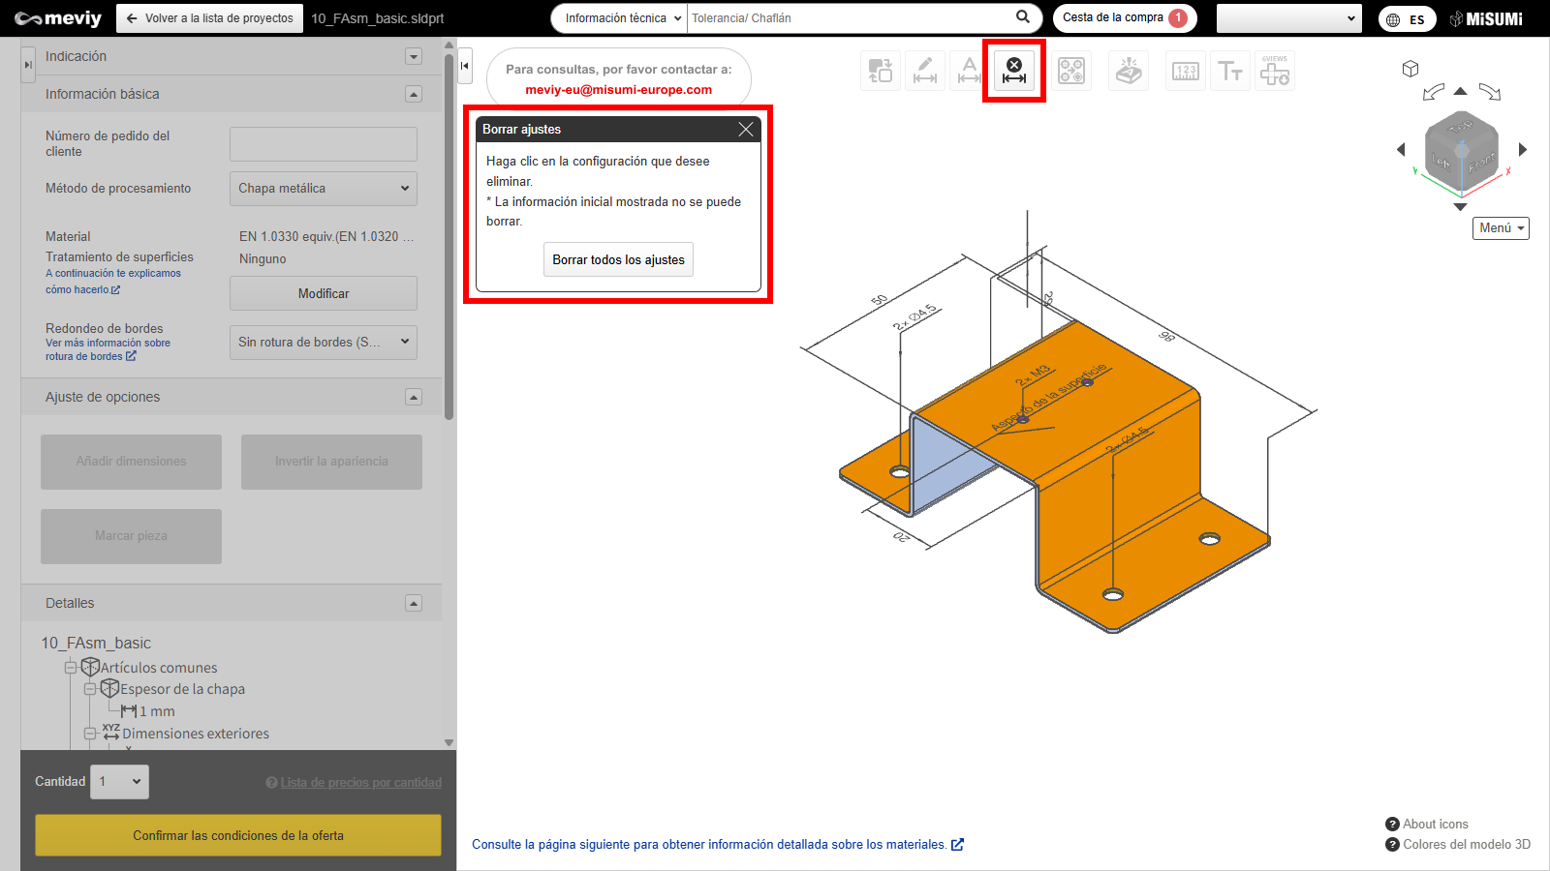
Task: Collapse the Información básica section
Action: tap(414, 94)
